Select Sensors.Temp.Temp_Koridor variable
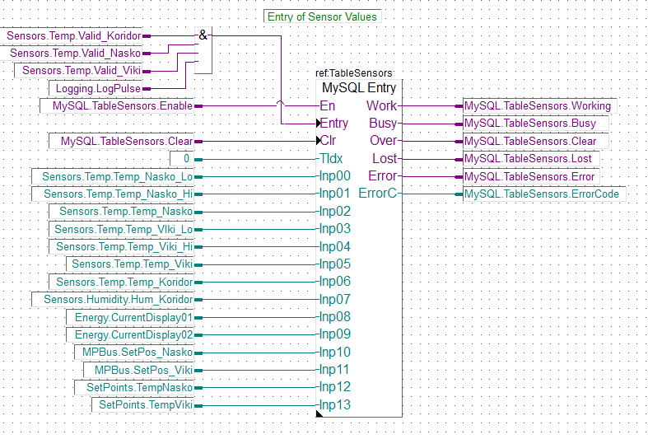648x439 pixels. tap(122, 283)
